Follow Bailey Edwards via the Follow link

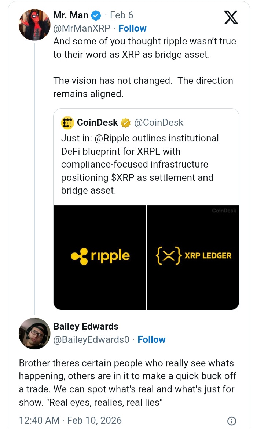click(151, 339)
